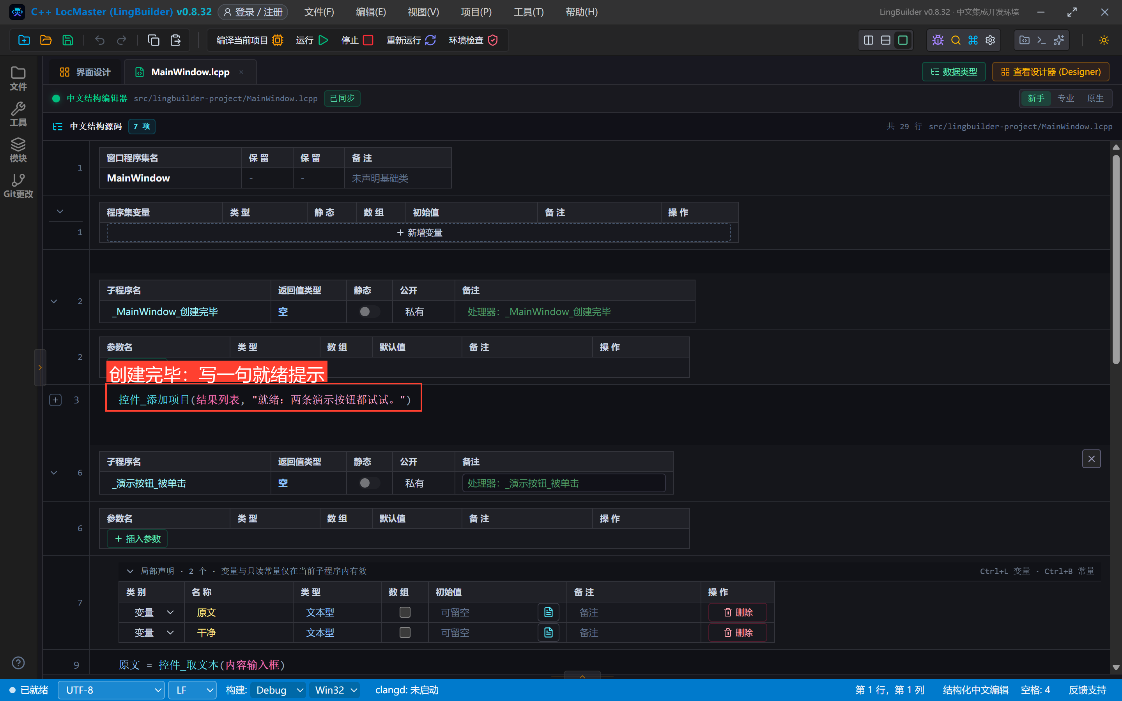Open 类别 dropdown for 原文 row
Screen dimensions: 1122x701
pos(153,613)
